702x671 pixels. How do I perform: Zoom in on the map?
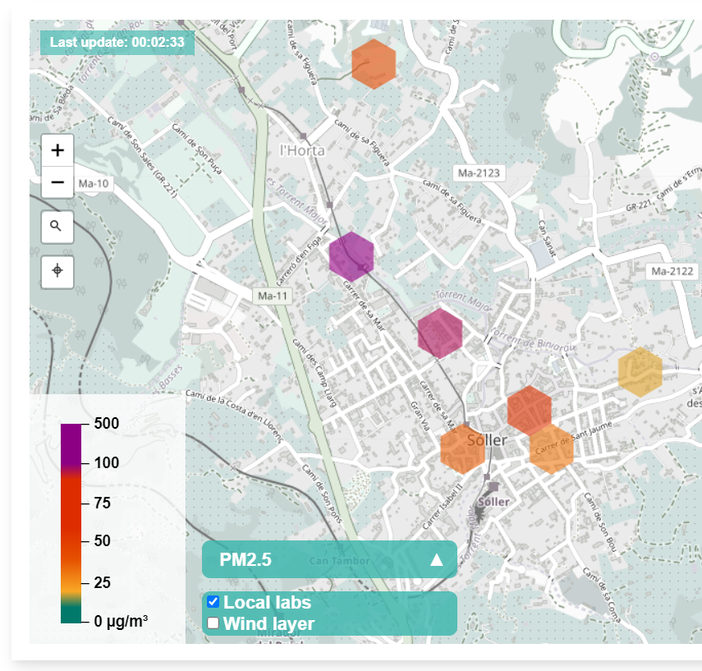tap(57, 150)
